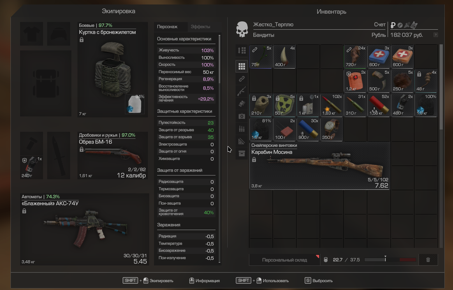The height and width of the screenshot is (290, 453).
Task: Click the trash bin delete icon
Action: click(x=428, y=260)
